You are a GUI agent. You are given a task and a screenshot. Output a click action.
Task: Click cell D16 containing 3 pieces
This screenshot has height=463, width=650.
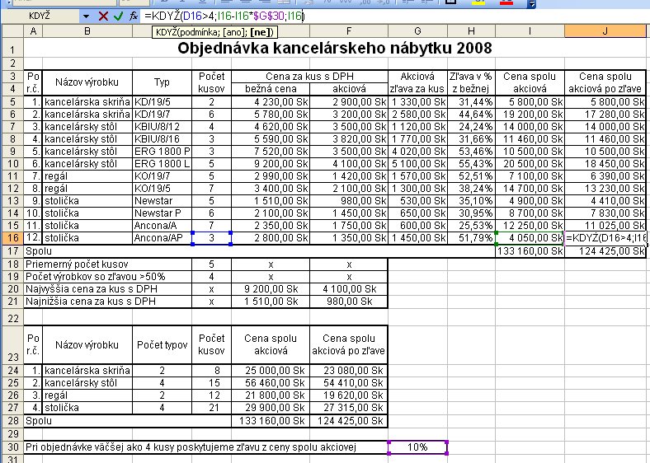(x=211, y=238)
